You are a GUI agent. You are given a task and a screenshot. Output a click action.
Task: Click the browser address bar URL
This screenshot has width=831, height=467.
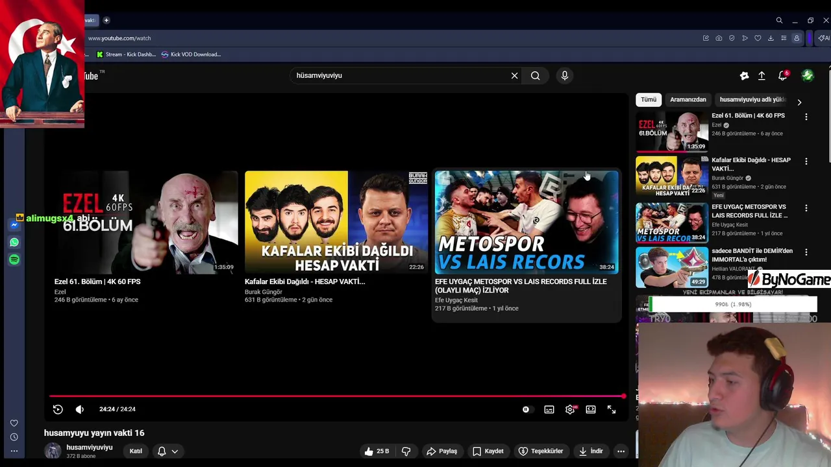click(119, 38)
